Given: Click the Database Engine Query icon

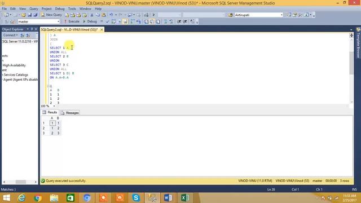Looking at the screenshot, I should pos(67,15).
